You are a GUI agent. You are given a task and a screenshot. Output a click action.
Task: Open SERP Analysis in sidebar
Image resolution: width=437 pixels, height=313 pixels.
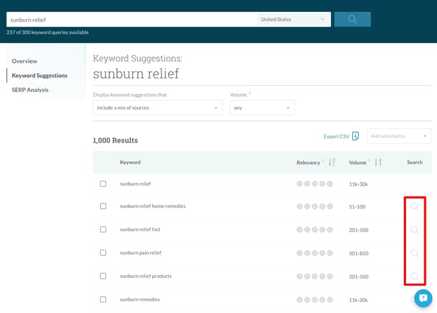pyautogui.click(x=30, y=90)
